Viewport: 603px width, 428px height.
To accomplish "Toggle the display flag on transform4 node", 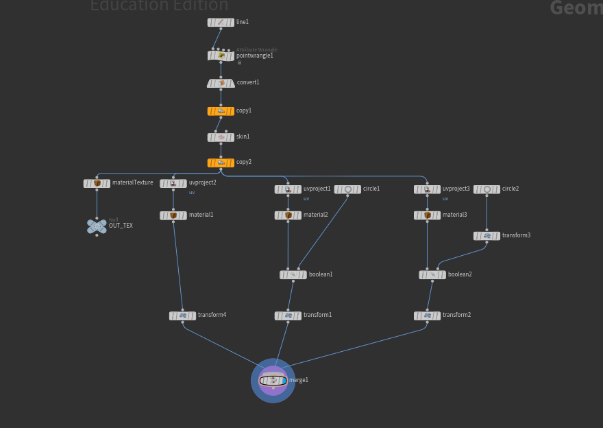I will click(193, 316).
